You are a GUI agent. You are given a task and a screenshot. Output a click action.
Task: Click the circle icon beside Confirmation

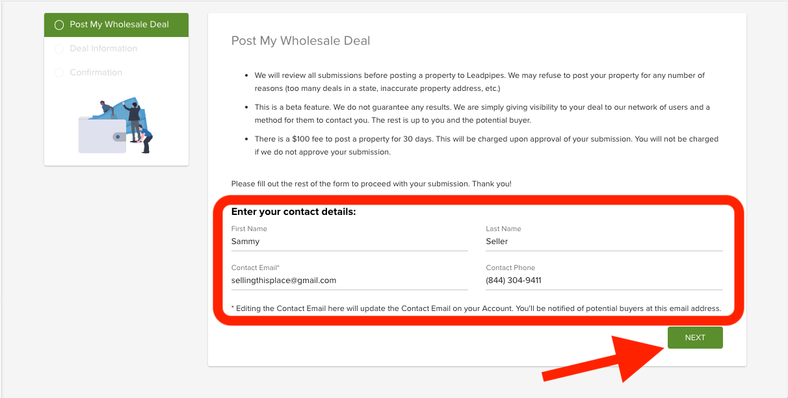click(59, 73)
